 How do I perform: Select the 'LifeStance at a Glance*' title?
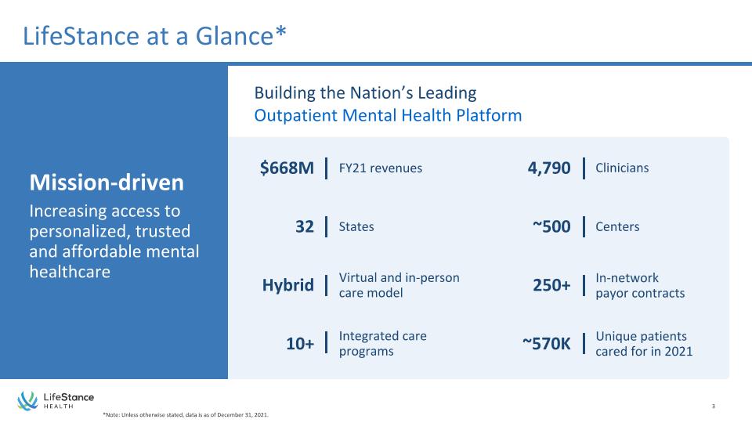click(154, 36)
